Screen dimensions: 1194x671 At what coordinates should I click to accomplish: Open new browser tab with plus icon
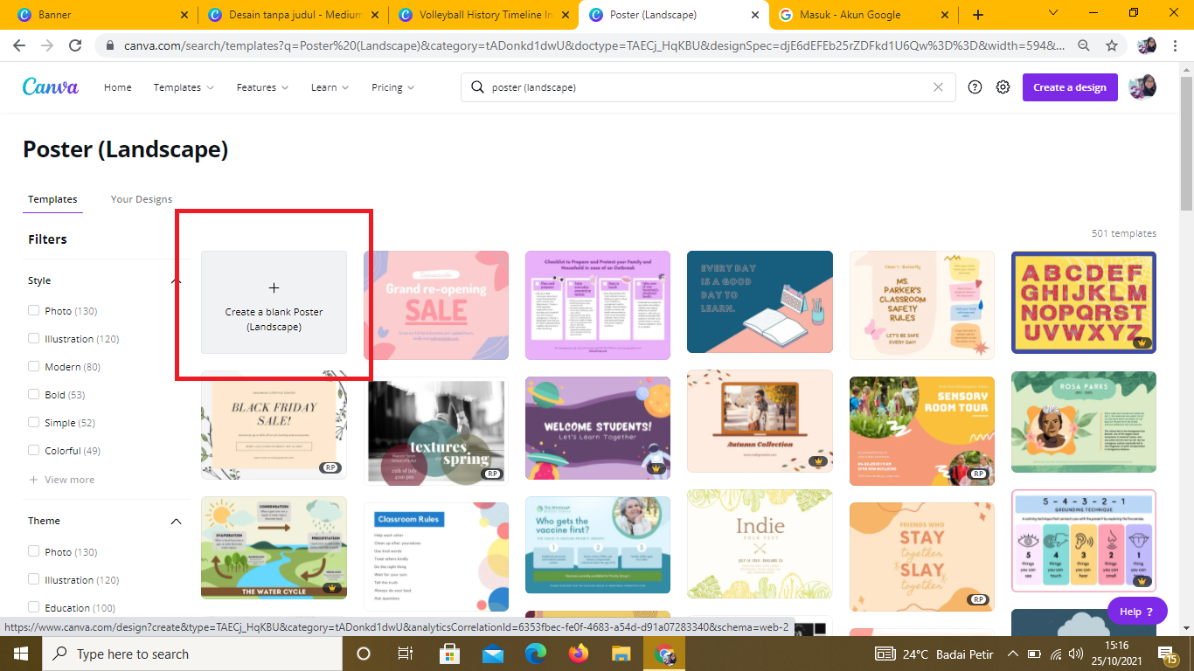coord(977,15)
